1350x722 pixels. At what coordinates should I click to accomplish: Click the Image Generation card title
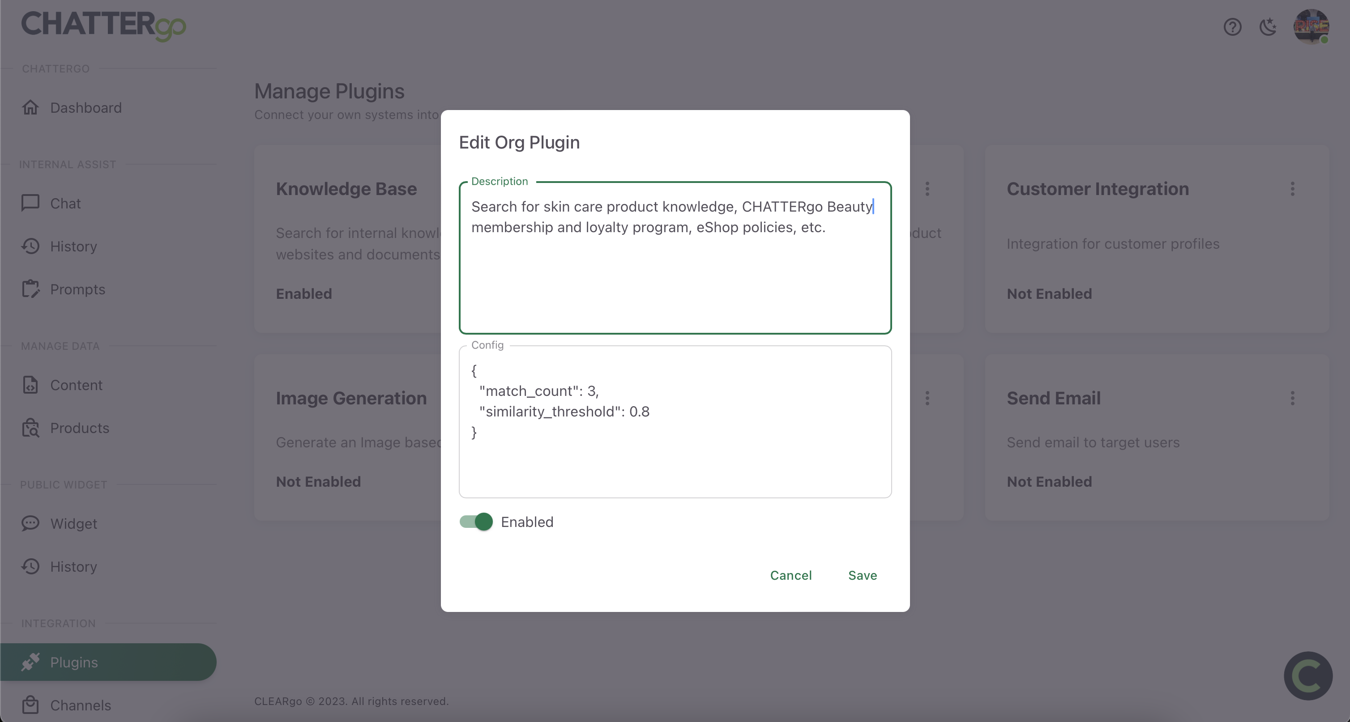pyautogui.click(x=351, y=399)
